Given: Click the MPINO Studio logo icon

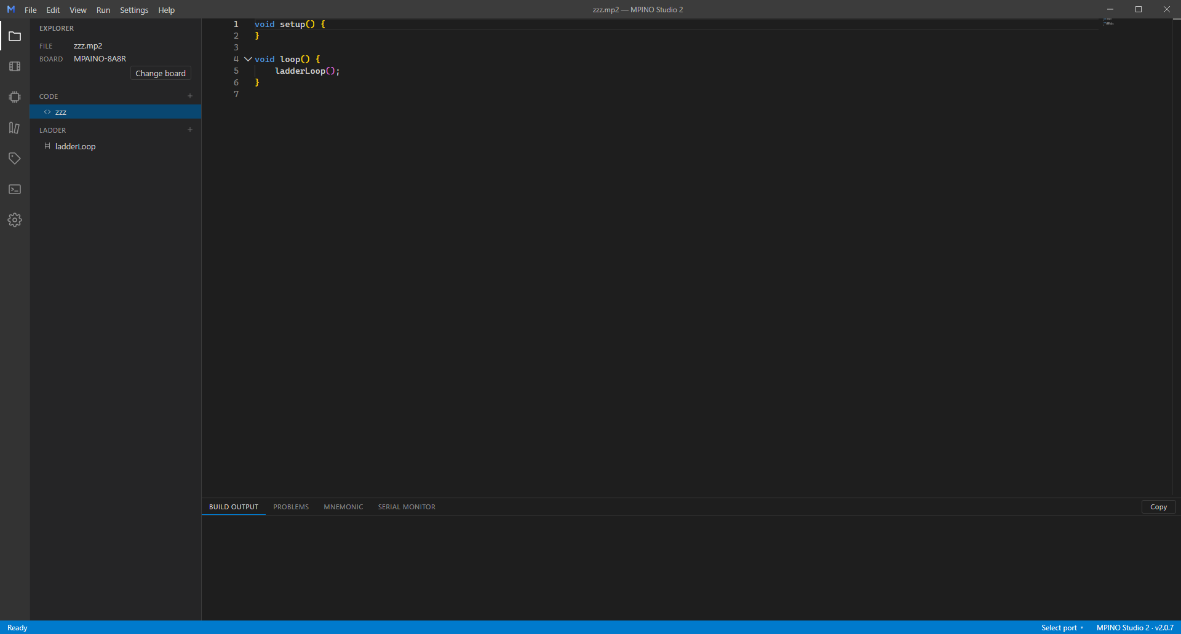Looking at the screenshot, I should tap(10, 9).
